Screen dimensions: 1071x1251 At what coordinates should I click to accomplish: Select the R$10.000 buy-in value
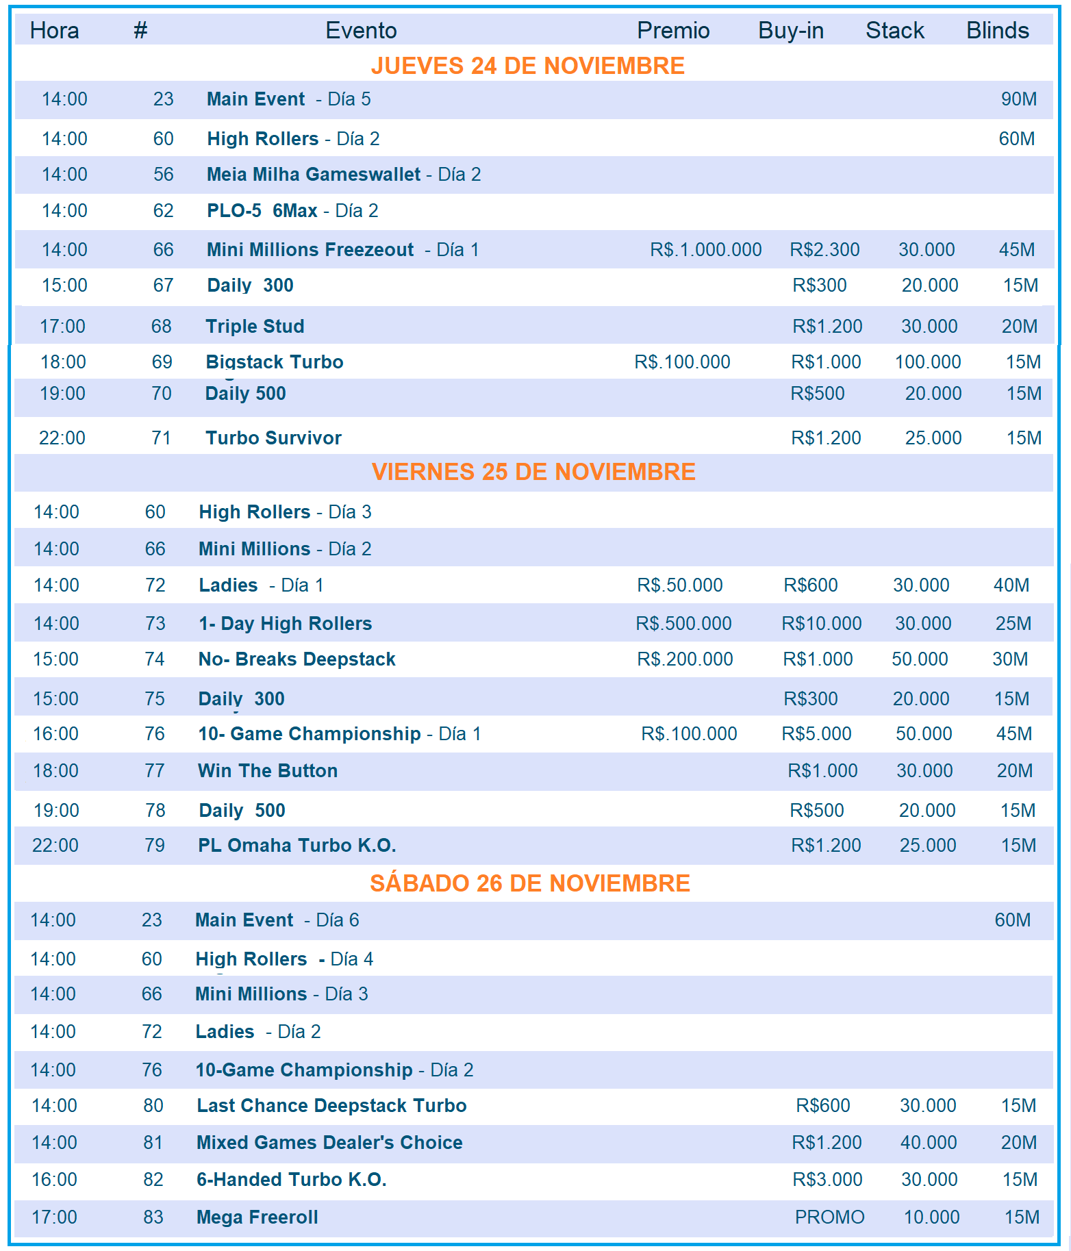tap(822, 624)
